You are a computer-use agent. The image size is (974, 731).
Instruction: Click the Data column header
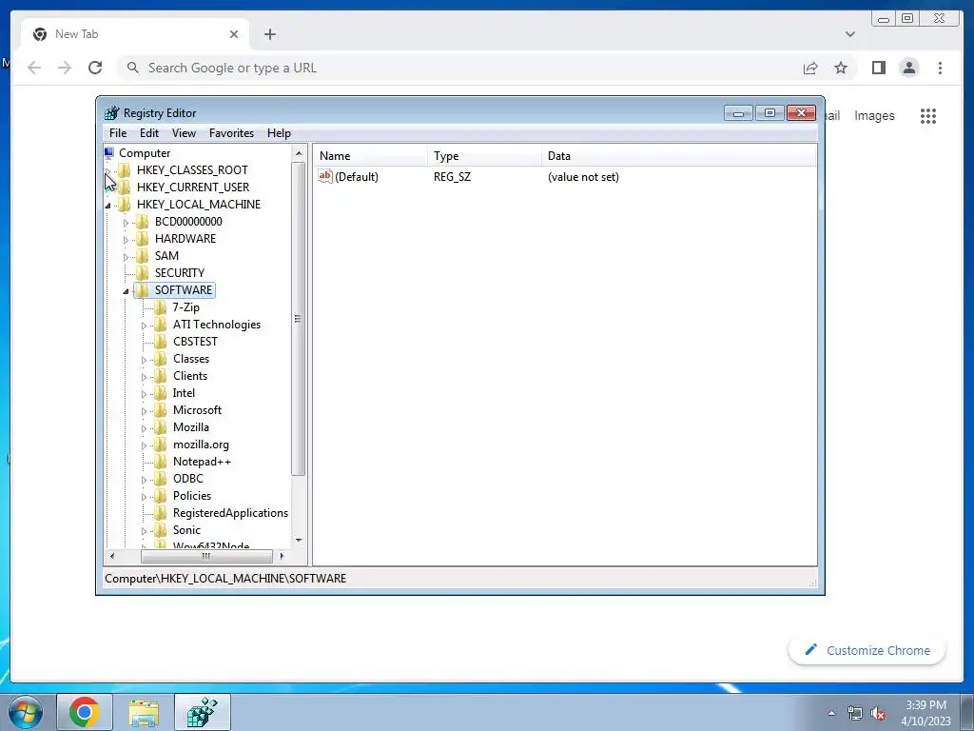(x=679, y=156)
